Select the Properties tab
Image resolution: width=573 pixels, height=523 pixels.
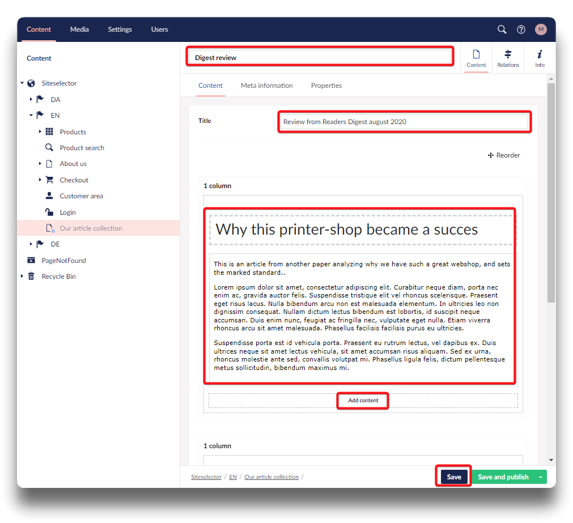tap(326, 86)
